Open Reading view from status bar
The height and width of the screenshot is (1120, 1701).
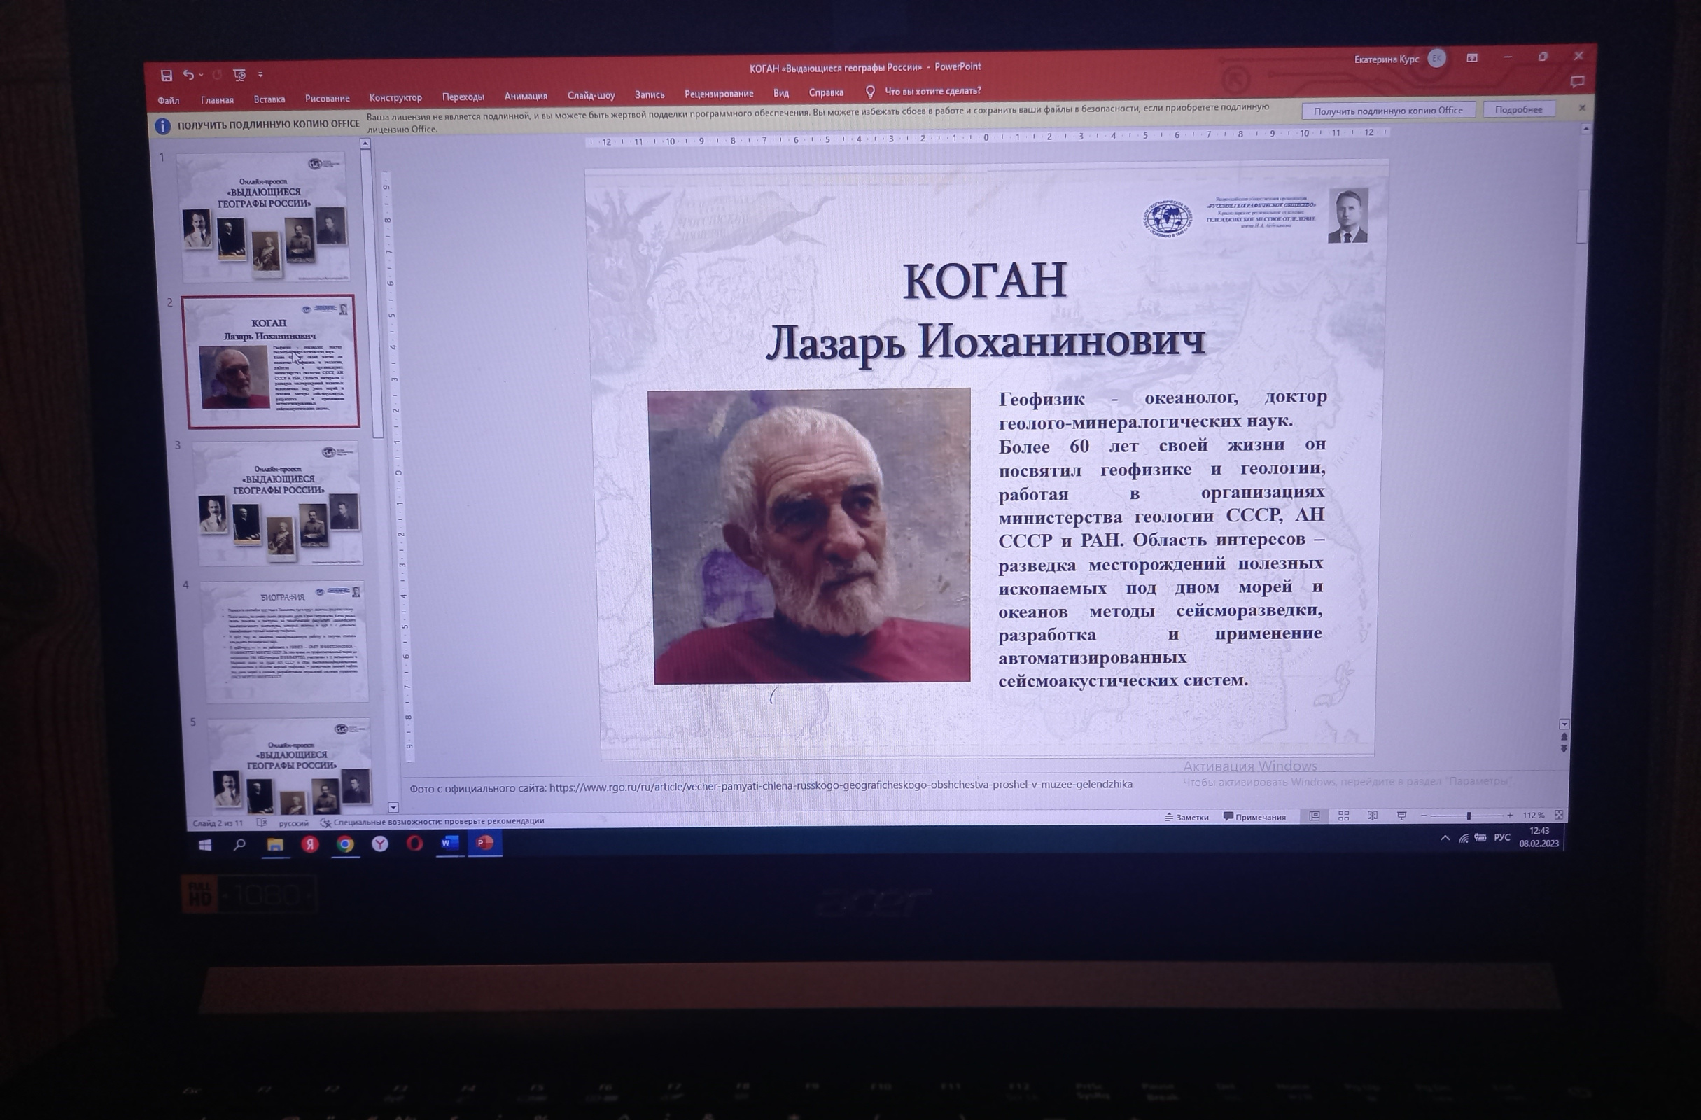point(1372,816)
